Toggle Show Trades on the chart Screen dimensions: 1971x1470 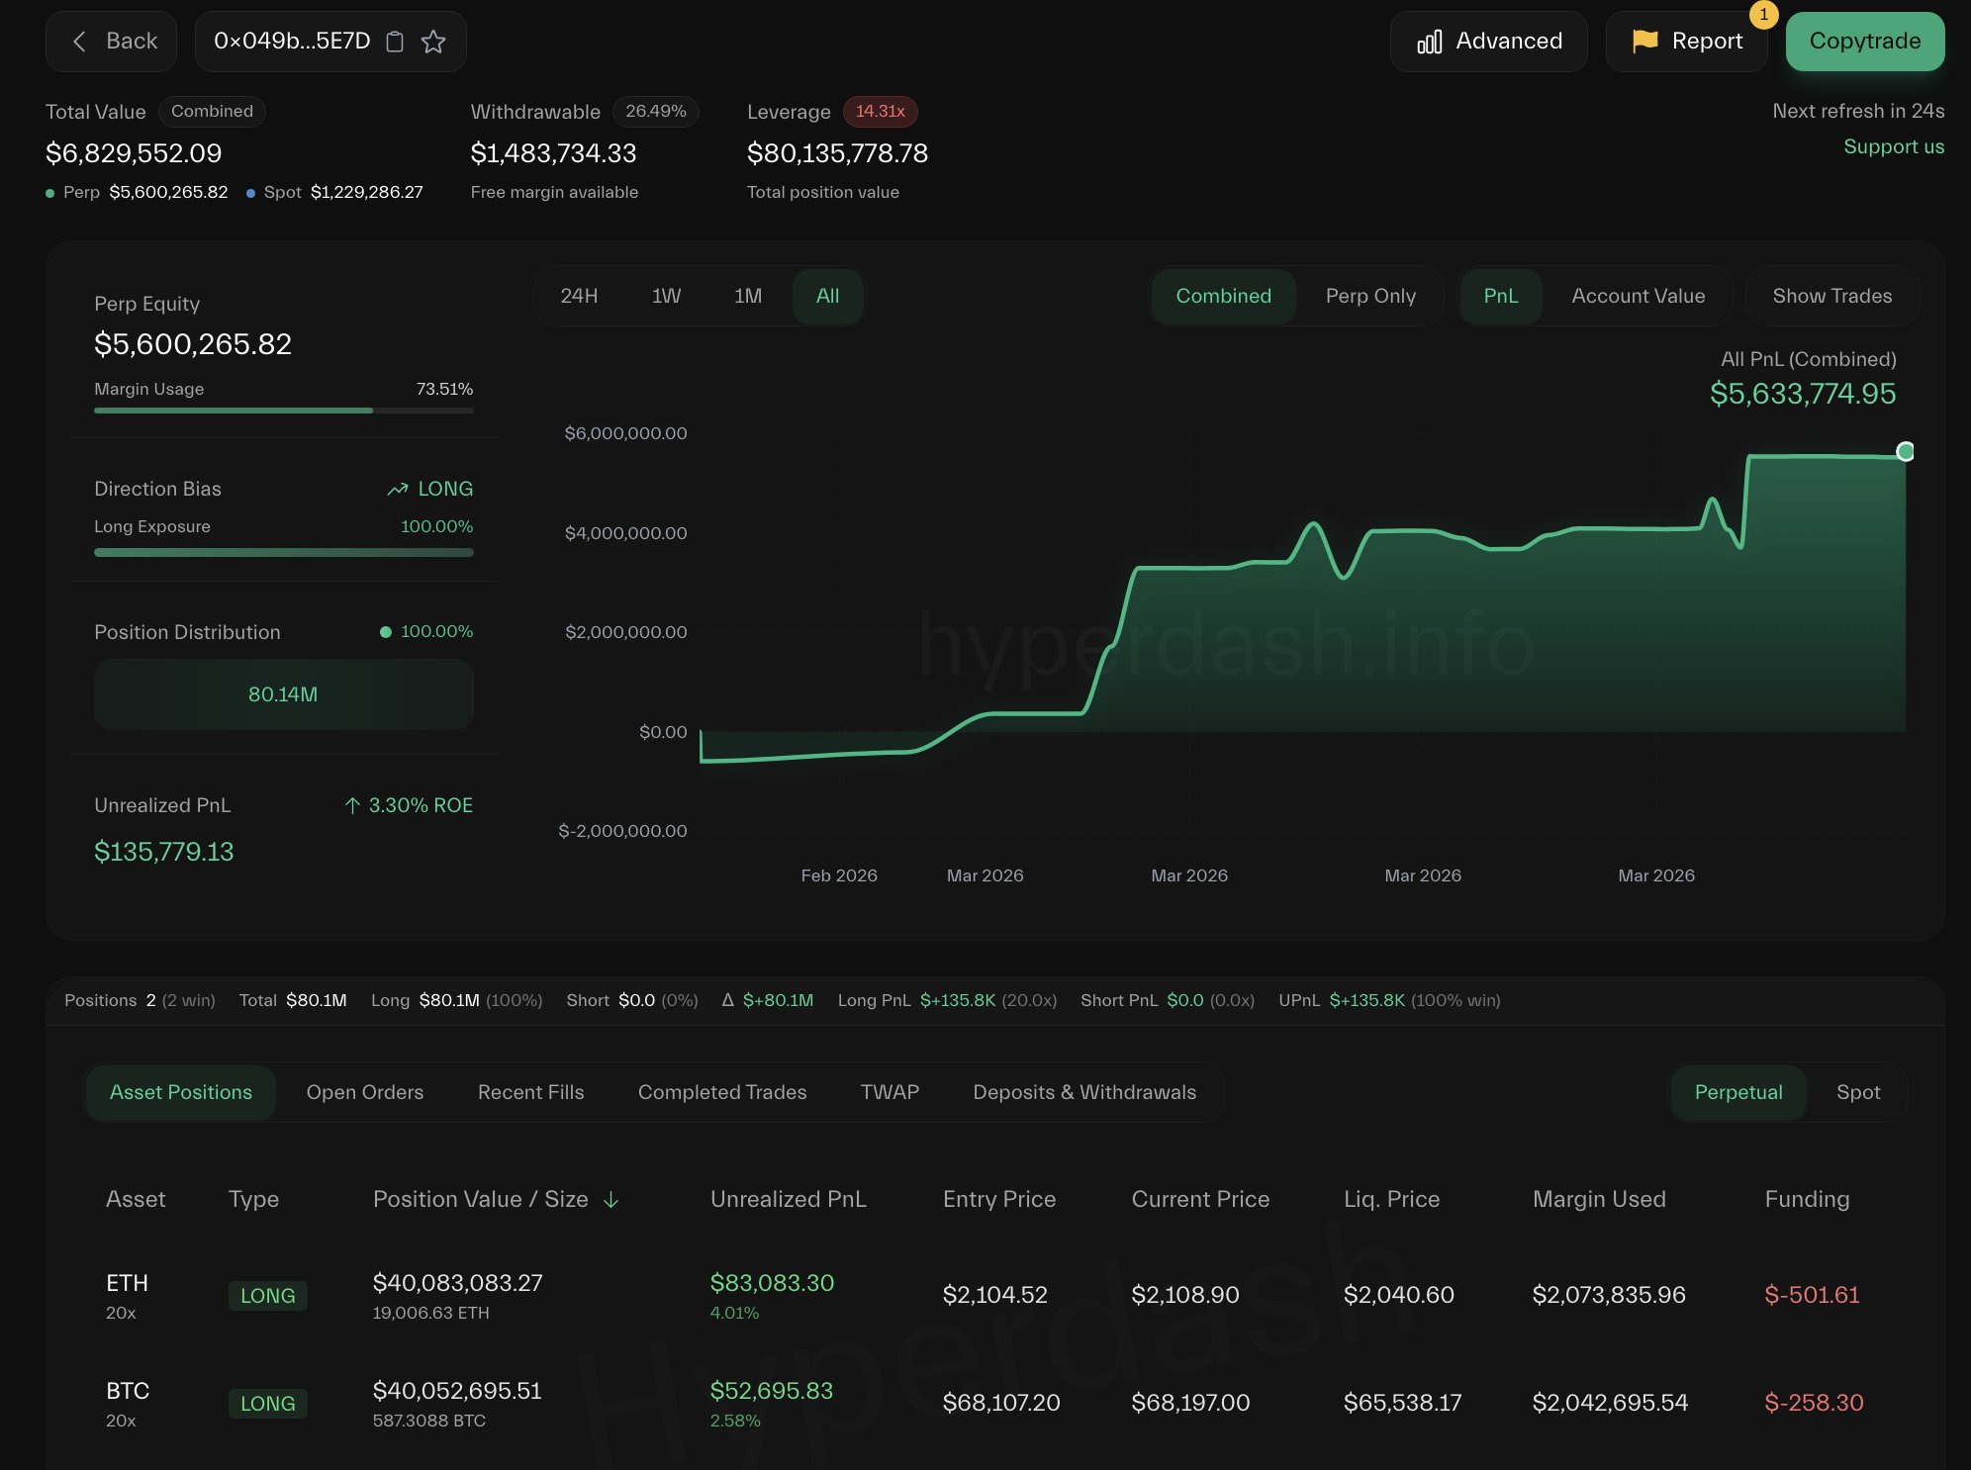click(x=1831, y=296)
